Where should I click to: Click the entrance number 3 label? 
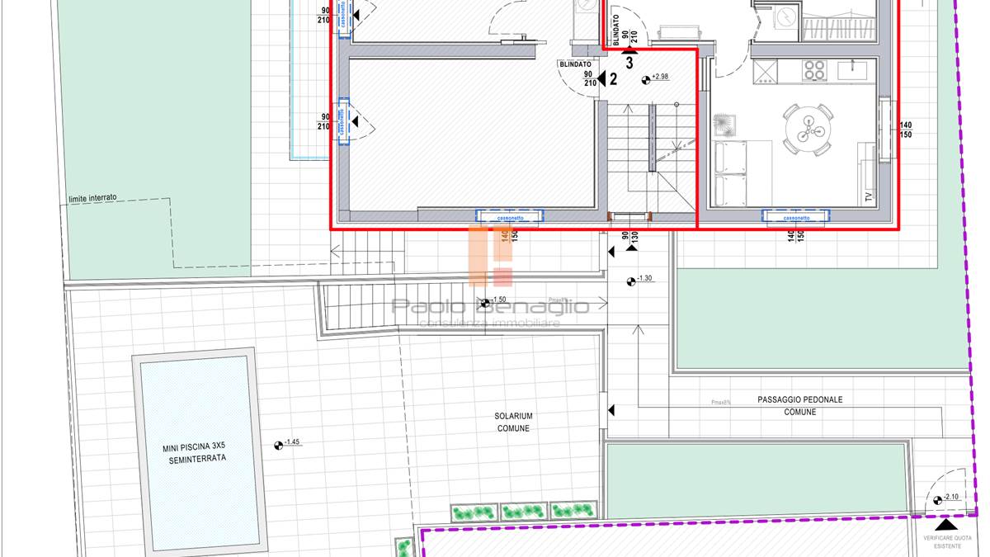pos(629,61)
